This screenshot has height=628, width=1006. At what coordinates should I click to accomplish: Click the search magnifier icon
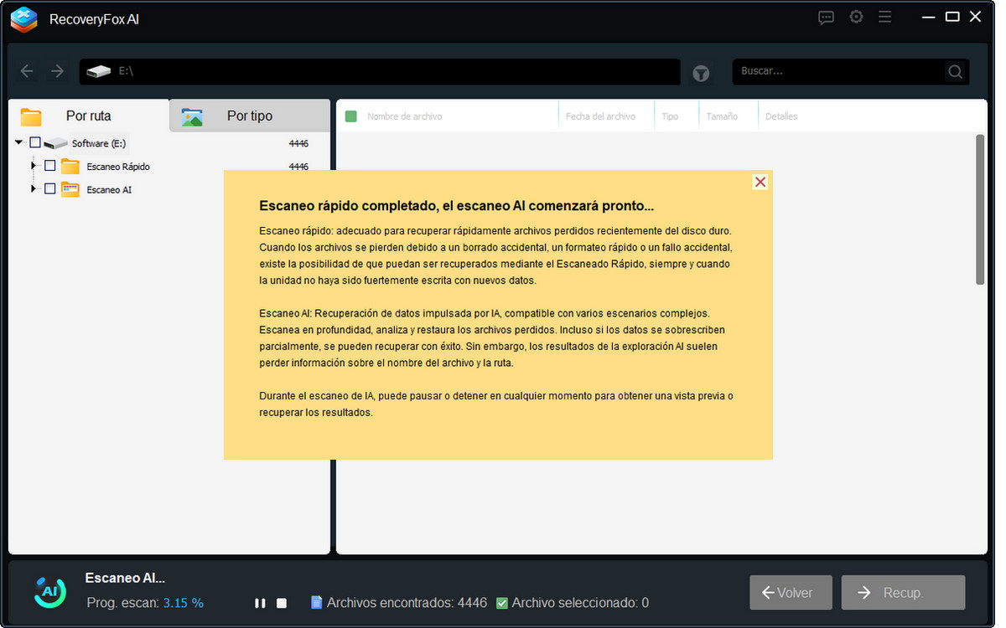point(955,71)
